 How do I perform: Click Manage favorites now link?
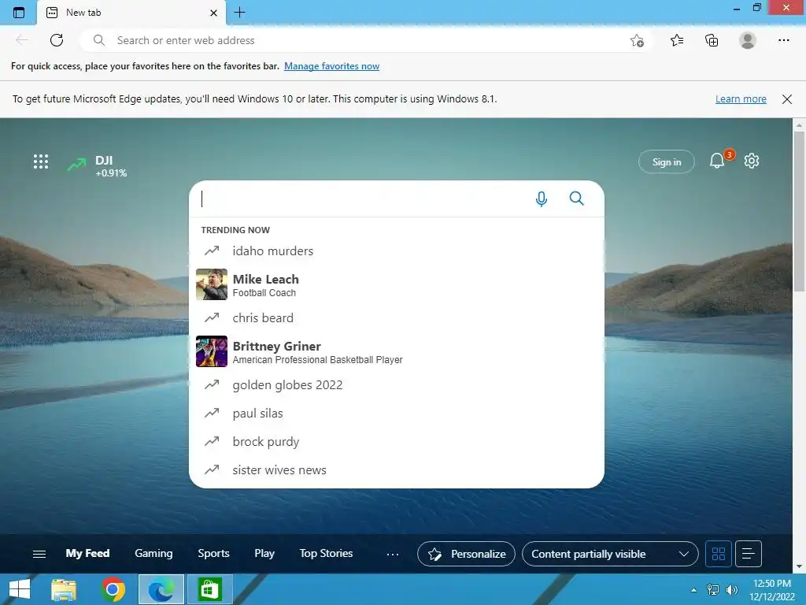pos(331,66)
